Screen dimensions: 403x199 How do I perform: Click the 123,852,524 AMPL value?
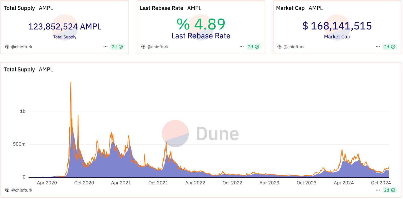click(x=65, y=26)
